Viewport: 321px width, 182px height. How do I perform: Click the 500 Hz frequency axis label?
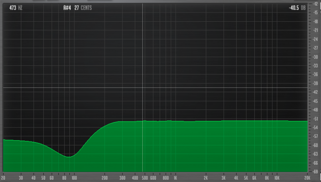[144, 178]
